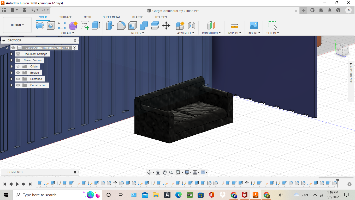Click the Insert image icon

click(x=254, y=26)
